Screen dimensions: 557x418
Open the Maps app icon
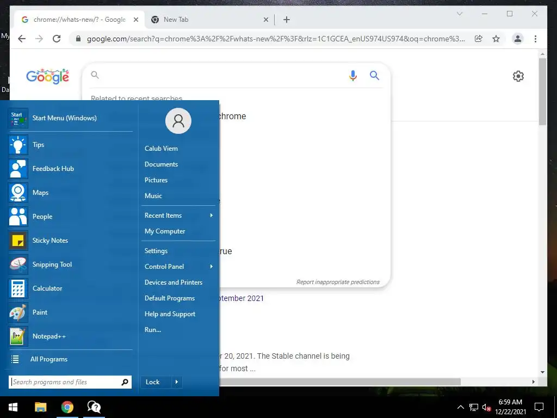18,193
